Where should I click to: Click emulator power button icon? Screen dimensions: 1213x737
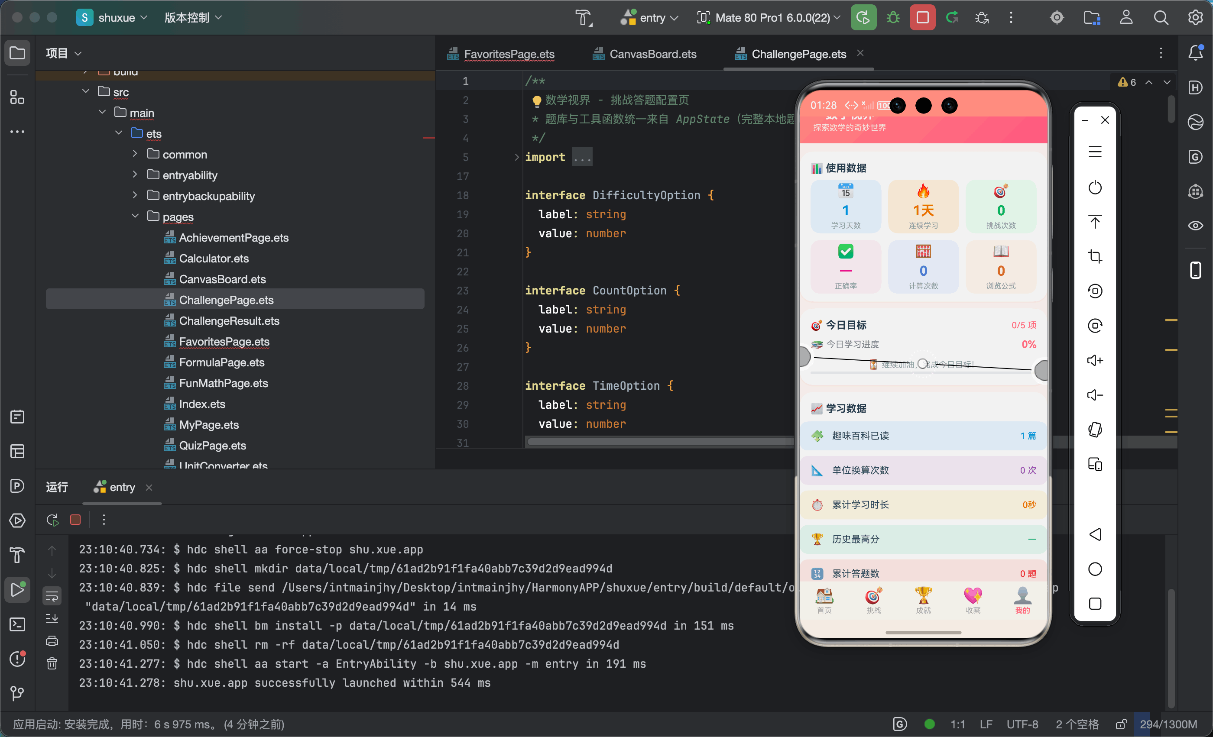click(x=1095, y=187)
